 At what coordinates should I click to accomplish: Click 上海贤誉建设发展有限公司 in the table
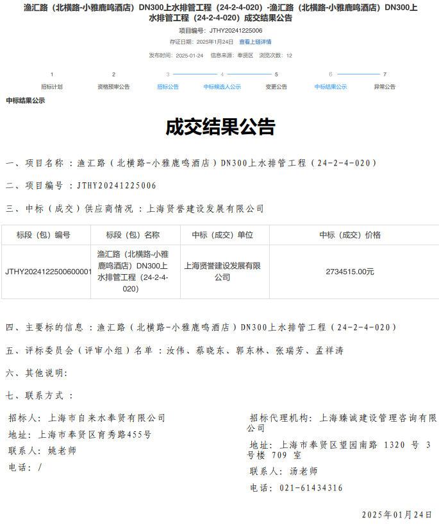coord(222,272)
